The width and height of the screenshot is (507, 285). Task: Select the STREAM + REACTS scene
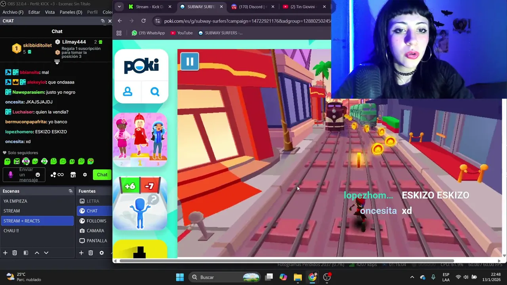pos(37,221)
